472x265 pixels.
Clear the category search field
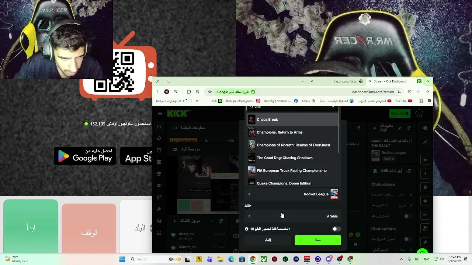pyautogui.click(x=333, y=107)
